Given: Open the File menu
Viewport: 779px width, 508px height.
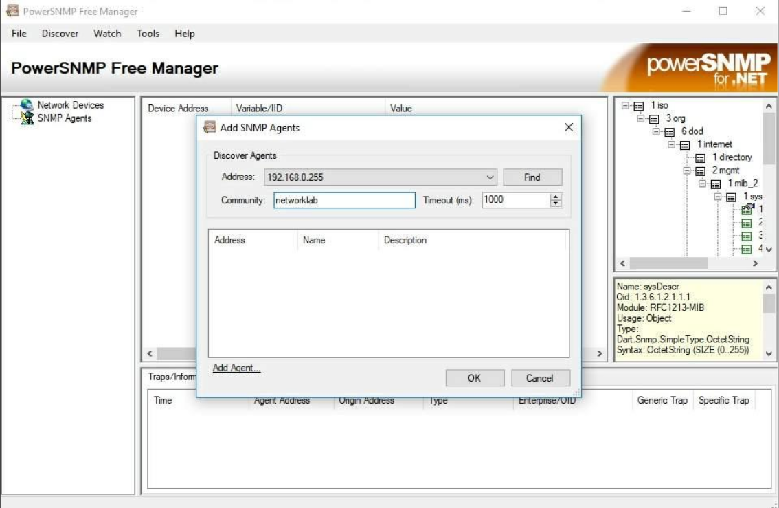Looking at the screenshot, I should 19,33.
